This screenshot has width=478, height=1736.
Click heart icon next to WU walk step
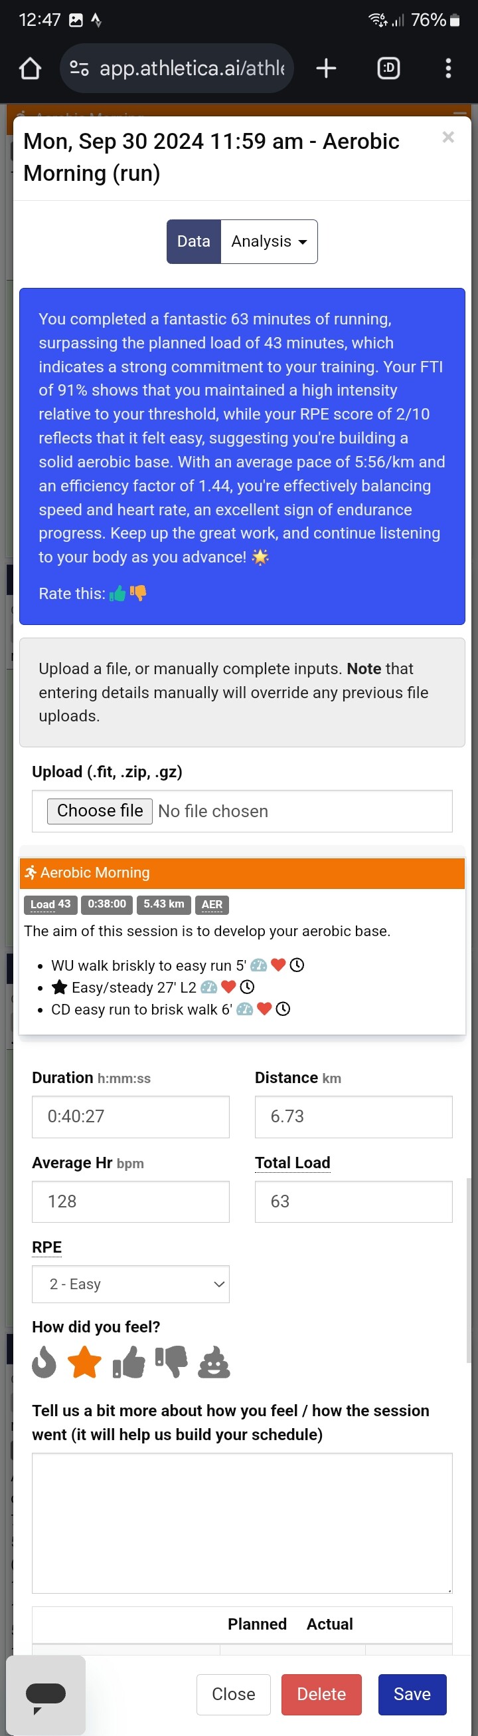point(278,965)
